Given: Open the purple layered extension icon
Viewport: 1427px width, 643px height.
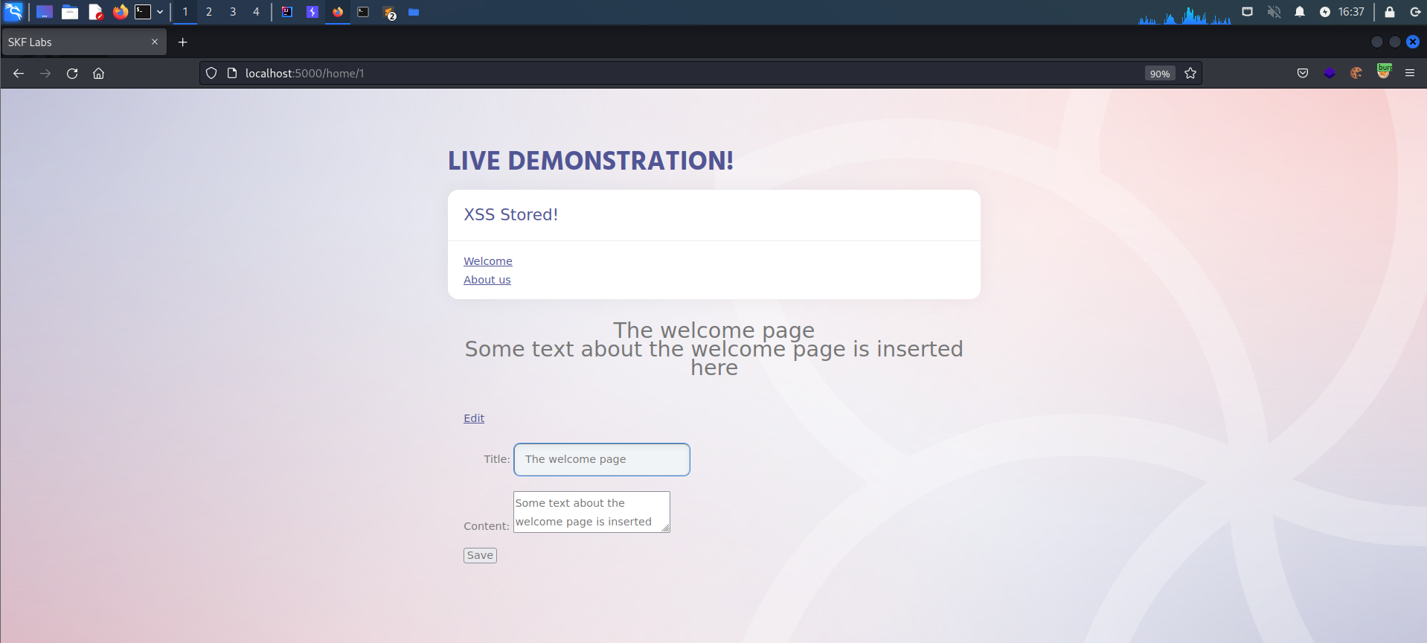Looking at the screenshot, I should [1330, 73].
